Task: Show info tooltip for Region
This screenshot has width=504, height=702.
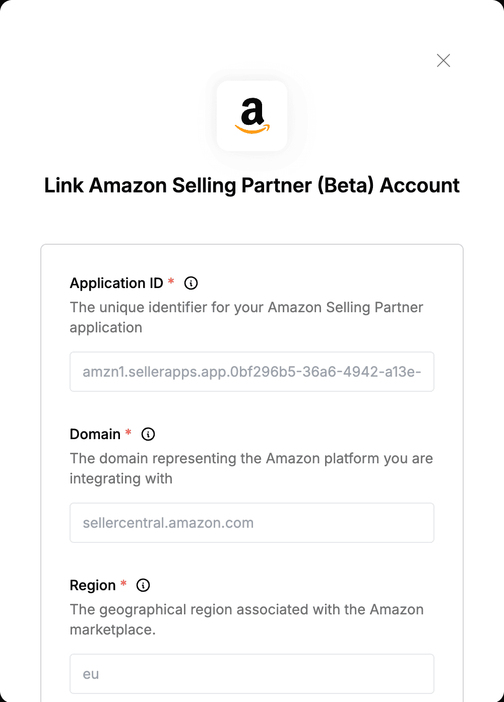Action: (x=143, y=585)
